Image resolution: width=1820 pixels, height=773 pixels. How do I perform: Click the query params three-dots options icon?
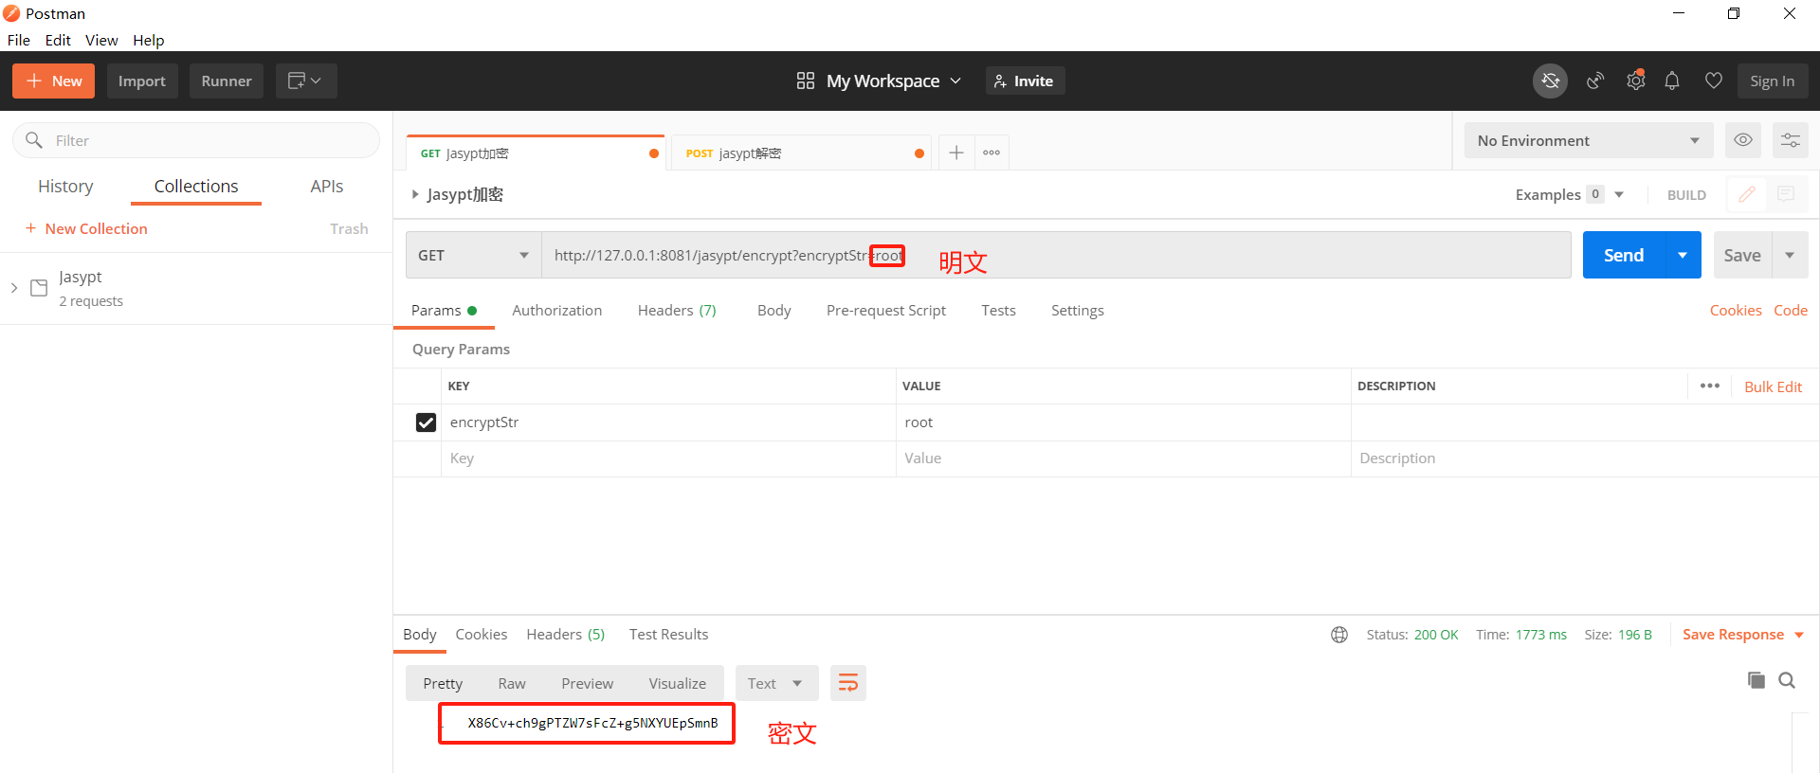(1710, 386)
